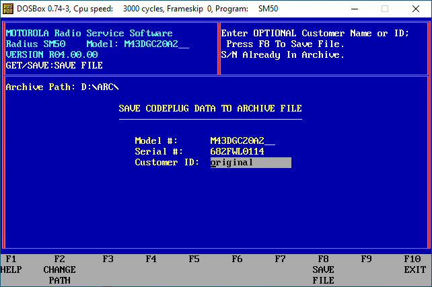Click the empty F5 function key slot
432x287 pixels.
point(194,259)
